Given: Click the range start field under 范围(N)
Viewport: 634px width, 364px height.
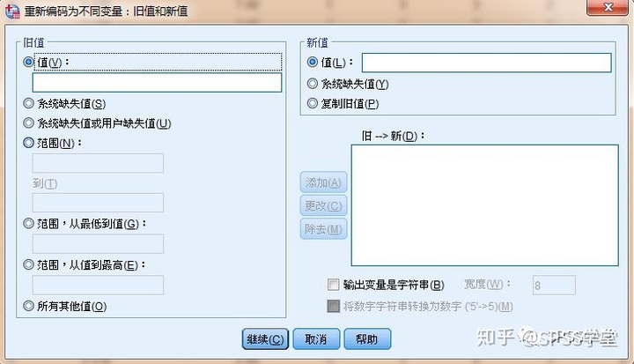Looking at the screenshot, I should tap(98, 163).
